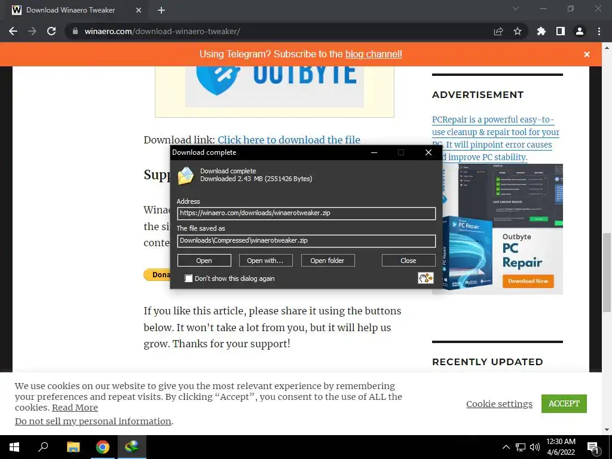Open the volume tray icon
The height and width of the screenshot is (459, 612).
[535, 447]
